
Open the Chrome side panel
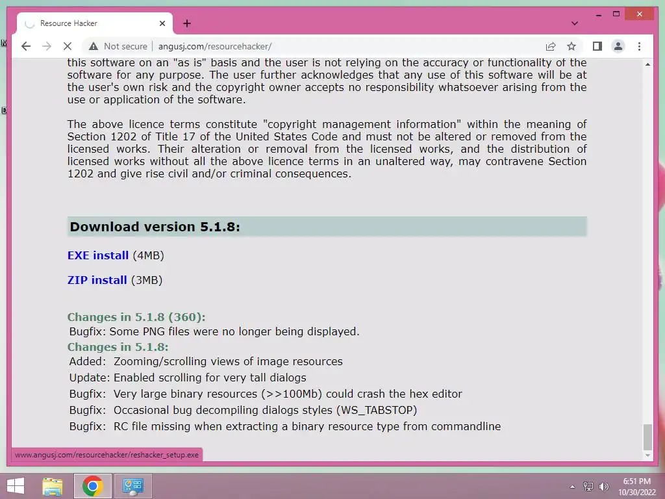[597, 46]
